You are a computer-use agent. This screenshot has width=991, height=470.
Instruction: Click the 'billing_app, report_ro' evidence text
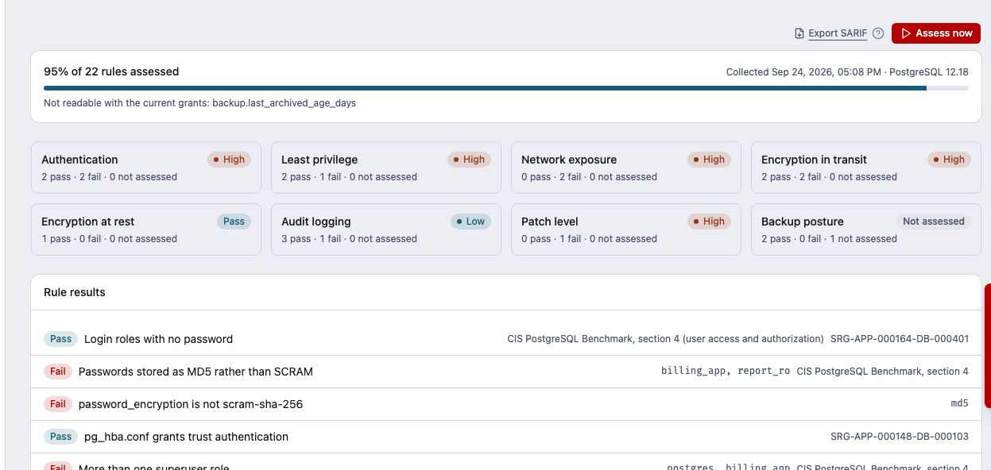click(x=726, y=372)
